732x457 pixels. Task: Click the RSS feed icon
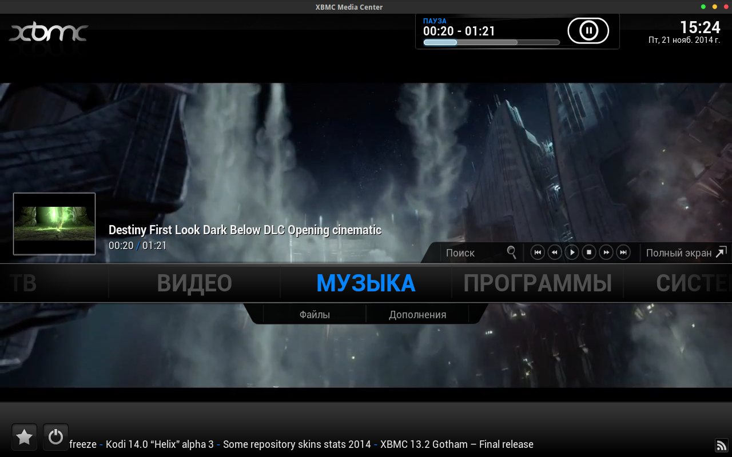click(721, 445)
